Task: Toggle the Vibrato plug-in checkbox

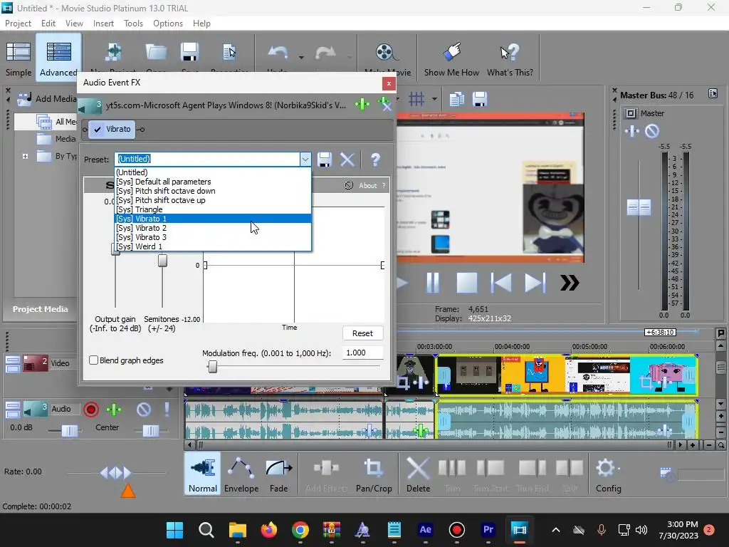Action: 98,130
